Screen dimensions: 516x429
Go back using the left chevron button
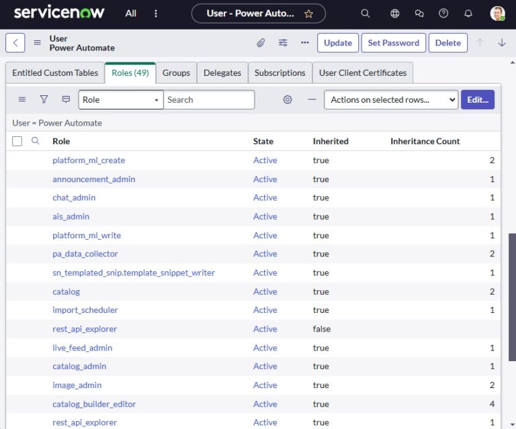click(15, 43)
